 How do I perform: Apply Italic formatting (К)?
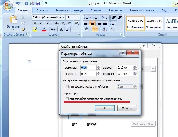coord(41,23)
